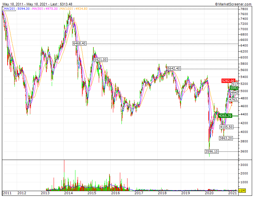Viewport: 254px width, 198px height.
Task: Click the 7800 tick on price axis
Action: click(244, 9)
